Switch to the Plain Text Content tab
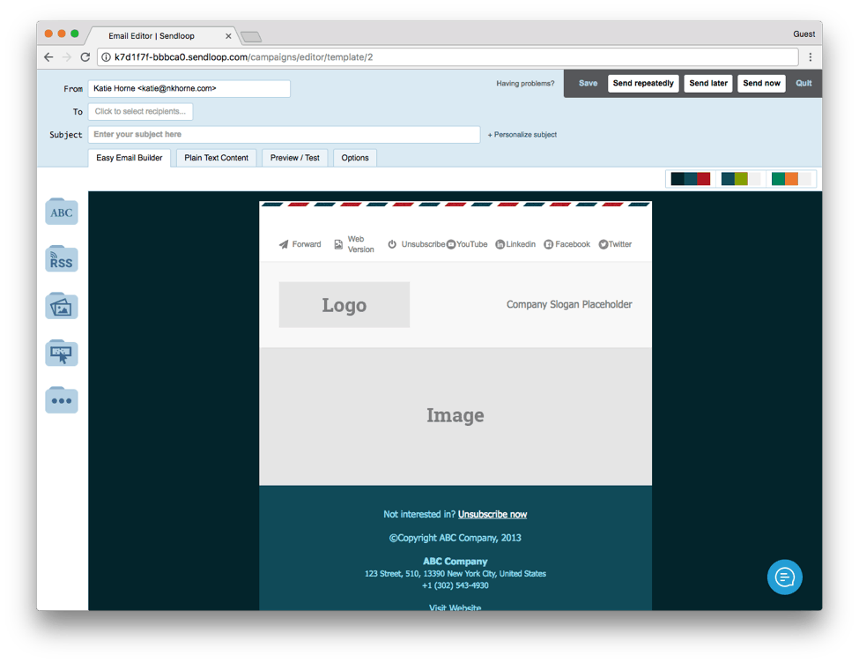859x663 pixels. point(216,158)
